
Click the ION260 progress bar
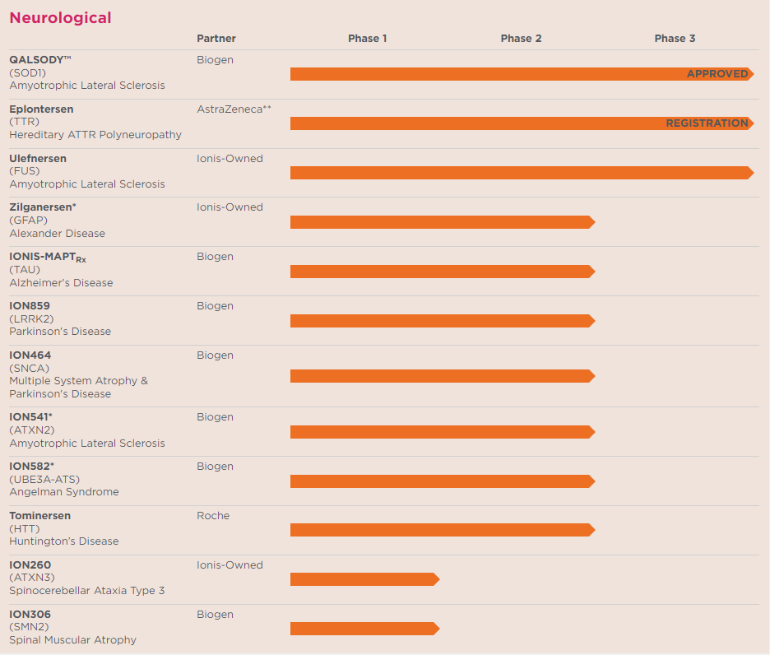point(364,579)
